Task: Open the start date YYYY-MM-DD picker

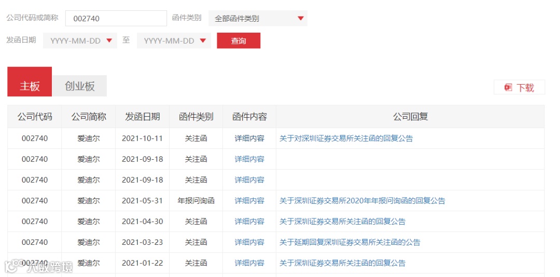Action: pyautogui.click(x=80, y=41)
